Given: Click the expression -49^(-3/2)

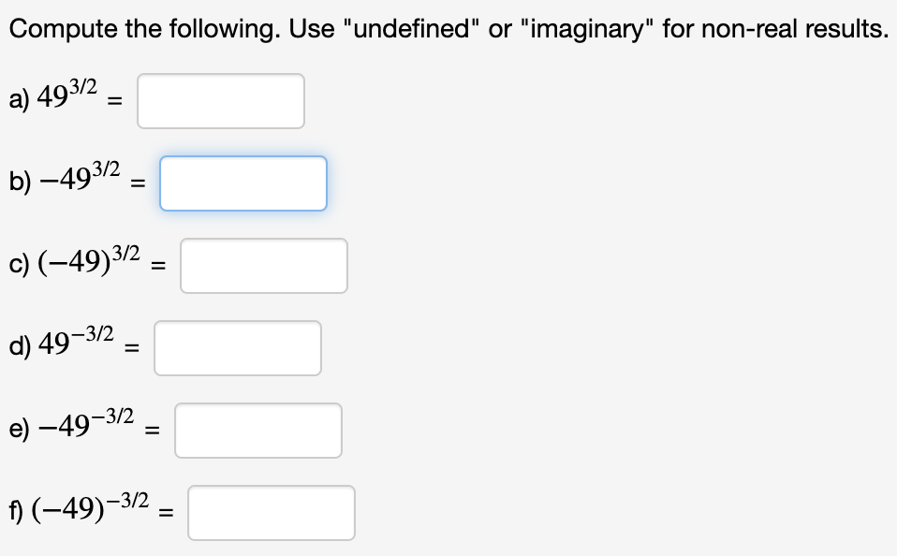Looking at the screenshot, I should (83, 427).
